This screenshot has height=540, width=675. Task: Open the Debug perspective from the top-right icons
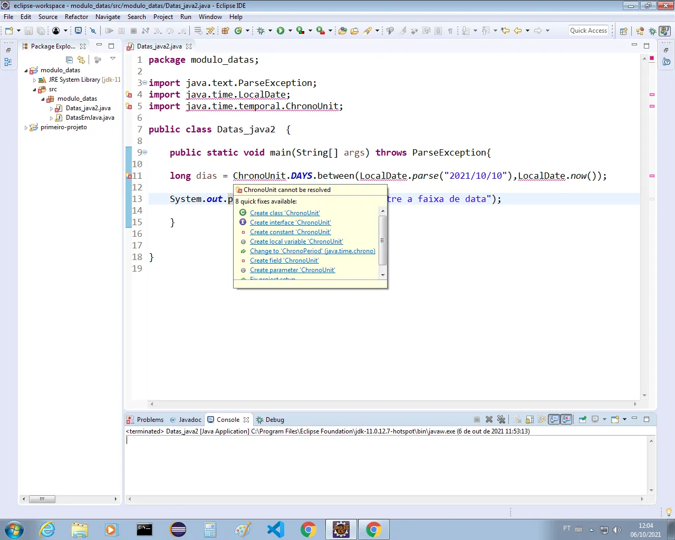tap(652, 31)
